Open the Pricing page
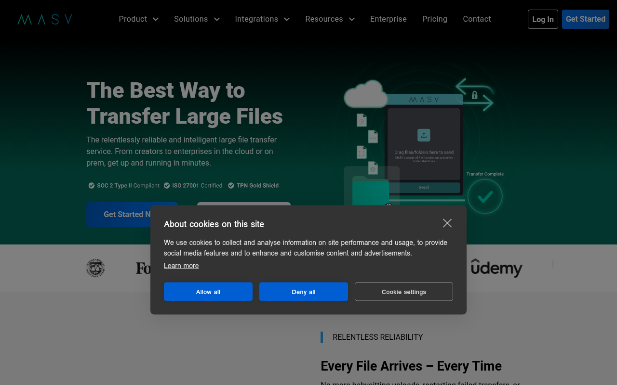The height and width of the screenshot is (385, 617). pos(435,19)
